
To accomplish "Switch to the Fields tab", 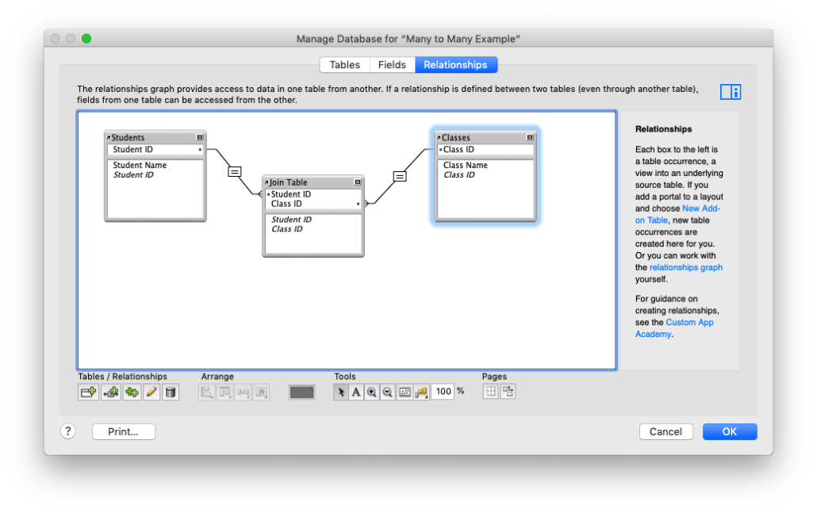I will click(392, 64).
